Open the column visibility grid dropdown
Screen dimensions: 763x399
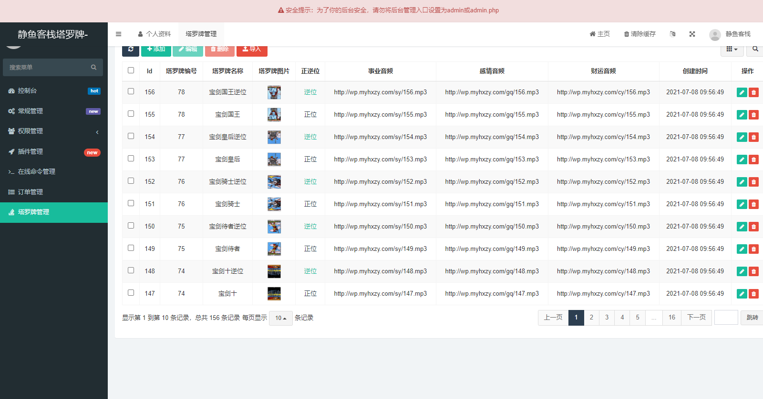[x=732, y=49]
